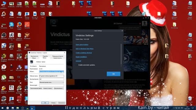Click the Быстрый вызов shortcut key field
Viewport: 196px width, 110px height.
51,79
